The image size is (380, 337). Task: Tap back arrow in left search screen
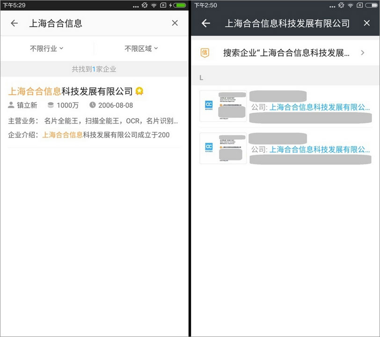point(14,23)
